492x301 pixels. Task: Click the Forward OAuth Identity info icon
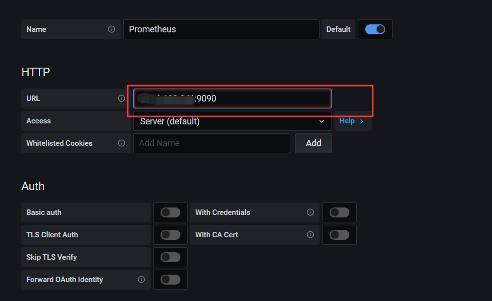tap(141, 280)
